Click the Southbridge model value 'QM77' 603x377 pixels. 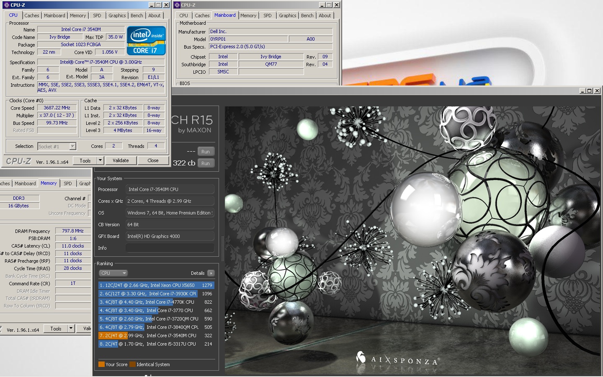[271, 64]
